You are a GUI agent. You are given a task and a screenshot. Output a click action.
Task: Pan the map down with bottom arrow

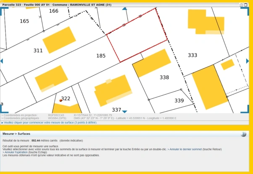click(124, 111)
